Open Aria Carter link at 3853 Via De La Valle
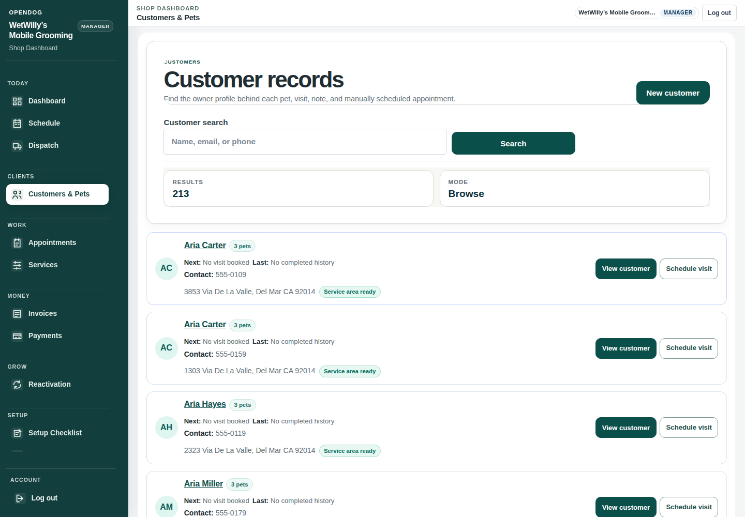Viewport: 745px width, 517px height. point(205,246)
